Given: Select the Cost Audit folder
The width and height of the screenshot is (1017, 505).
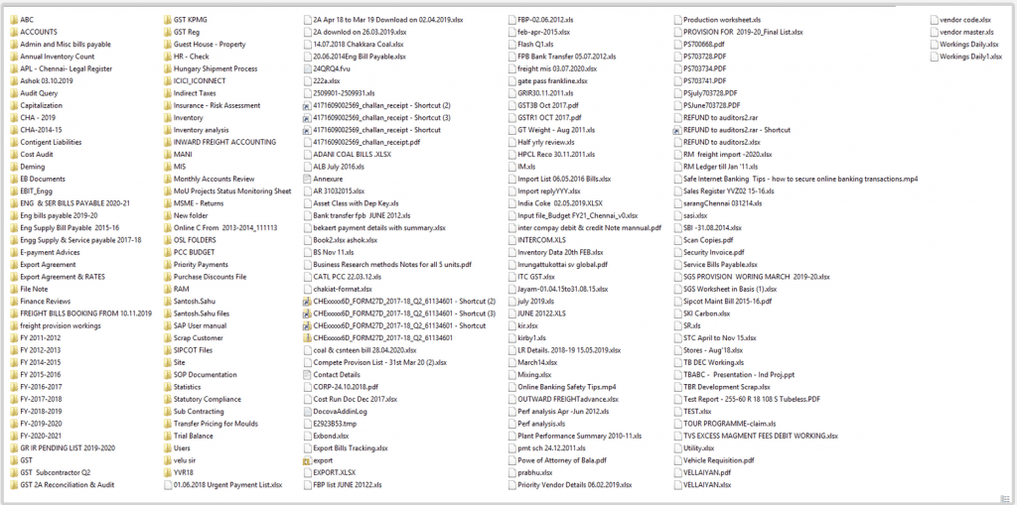Looking at the screenshot, I should 37,154.
